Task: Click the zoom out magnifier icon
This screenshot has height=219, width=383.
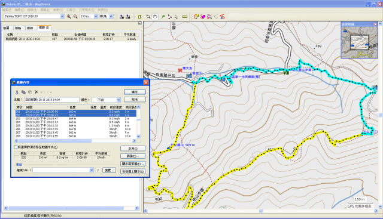Action: [75, 16]
